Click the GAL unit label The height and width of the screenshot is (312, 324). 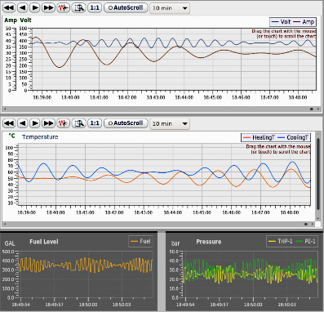click(x=10, y=243)
